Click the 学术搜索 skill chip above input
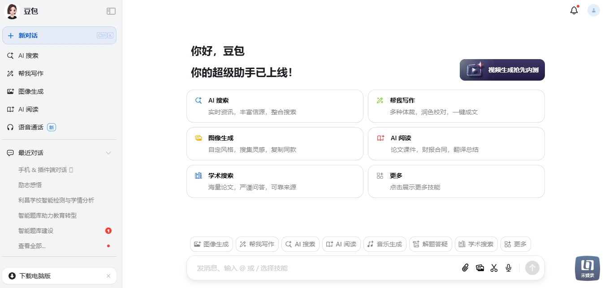609x288 pixels. (x=476, y=244)
